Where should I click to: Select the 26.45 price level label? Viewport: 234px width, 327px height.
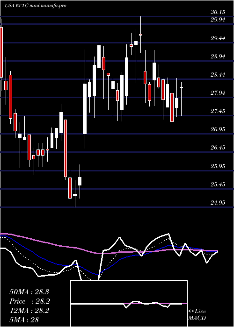pos(218,148)
